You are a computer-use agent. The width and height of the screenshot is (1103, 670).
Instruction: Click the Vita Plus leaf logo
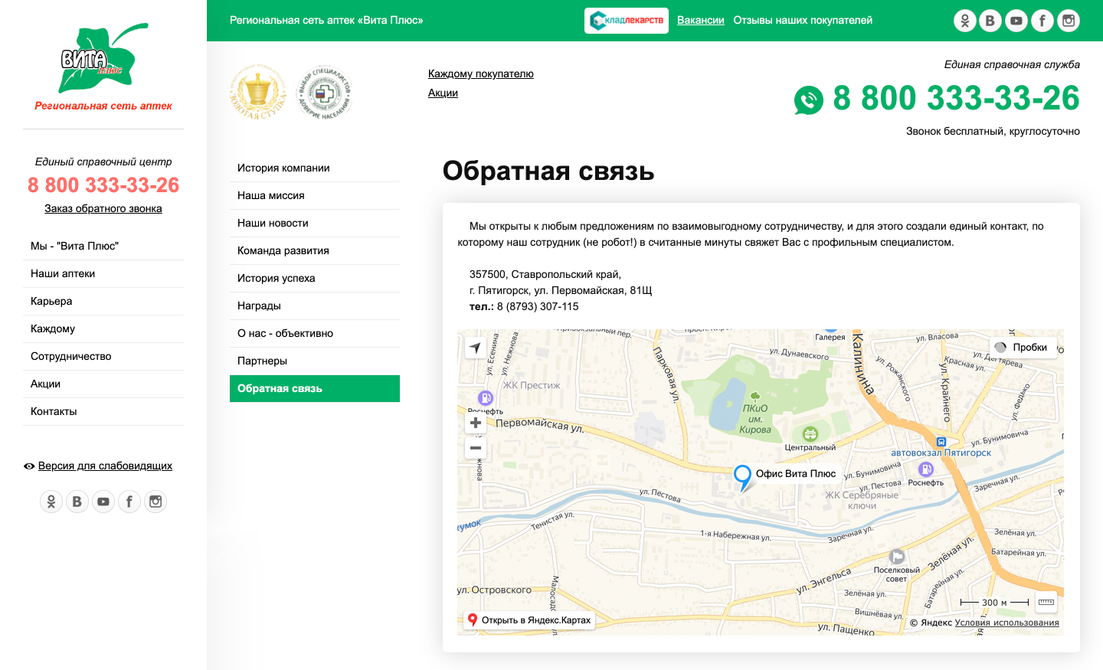[103, 58]
